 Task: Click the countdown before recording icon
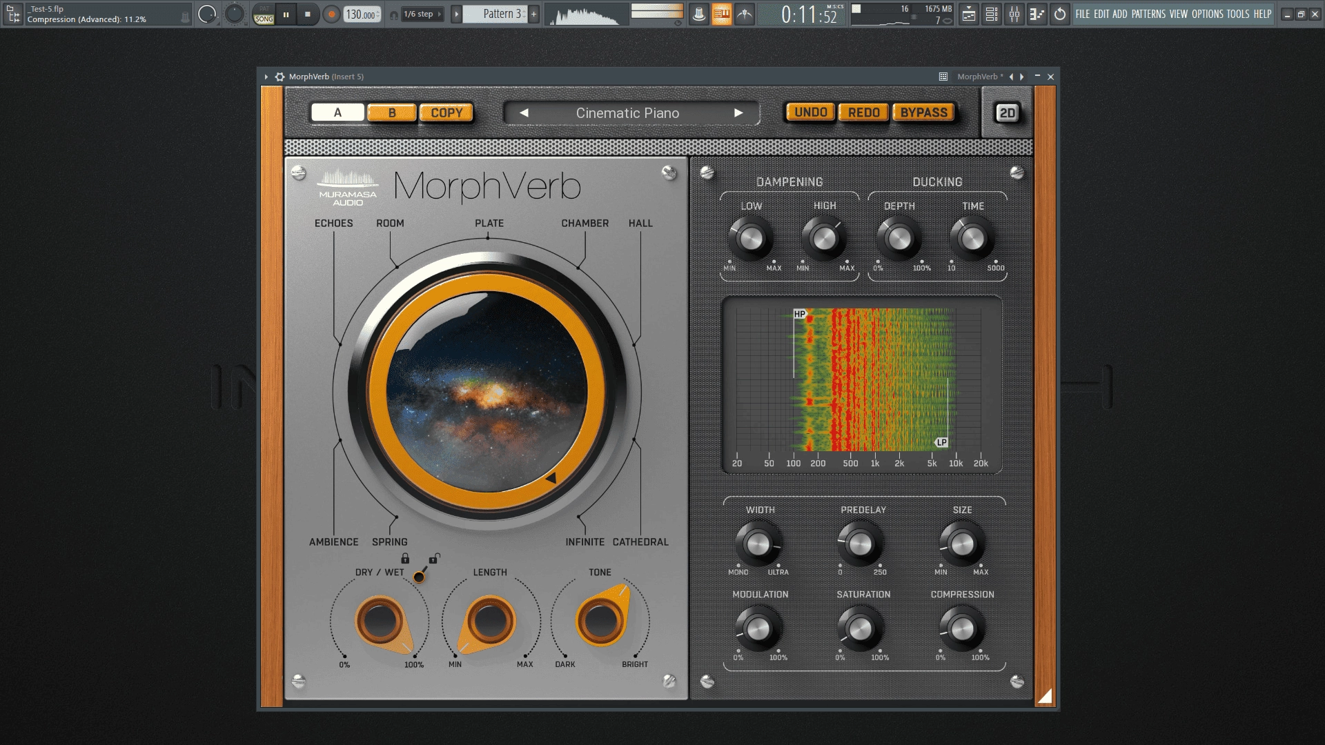744,14
